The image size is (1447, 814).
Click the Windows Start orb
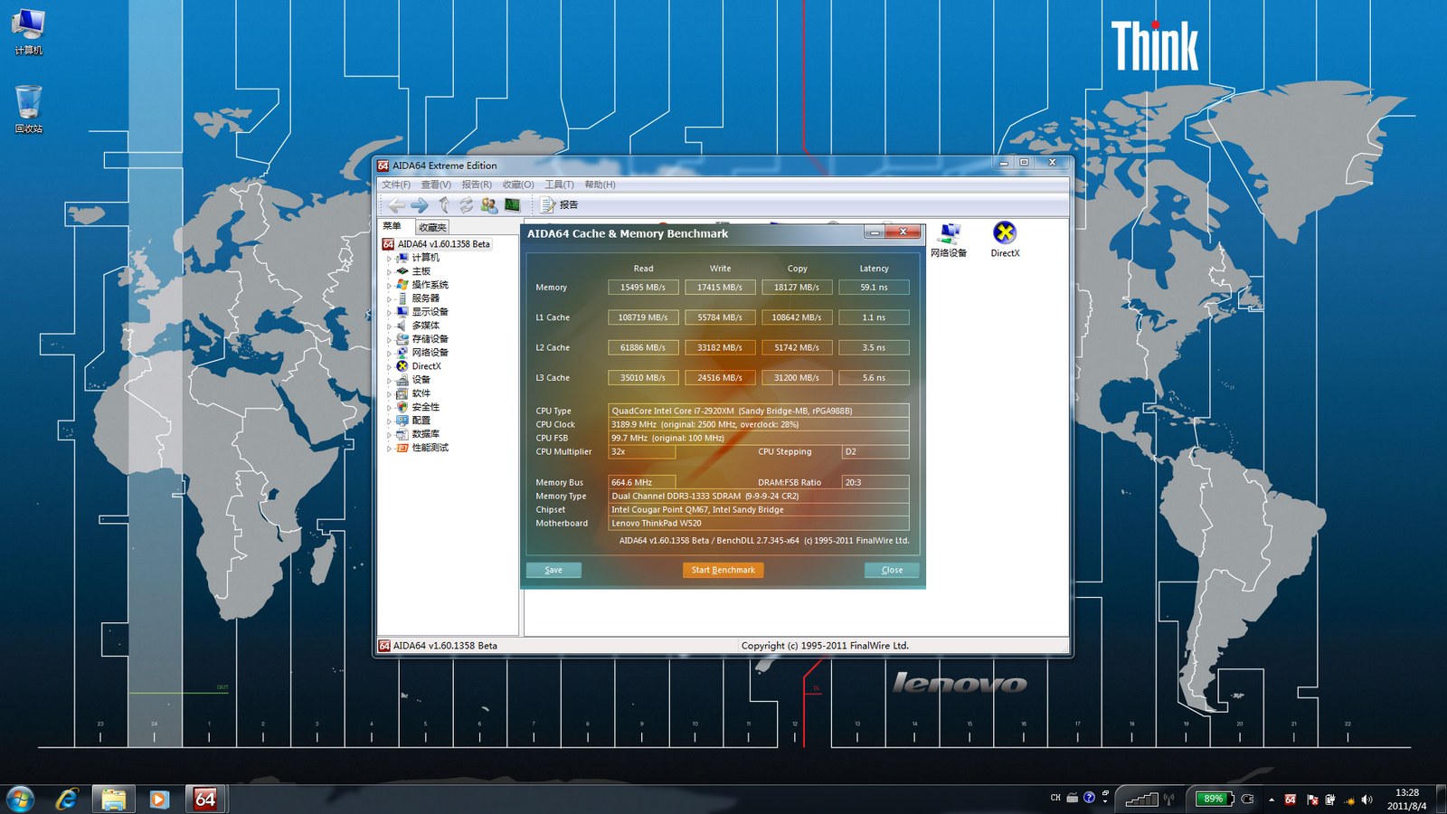point(20,799)
